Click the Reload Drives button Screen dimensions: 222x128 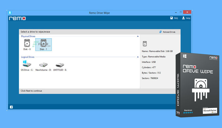167,32
